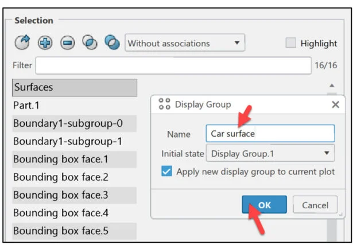The image size is (353, 245).
Task: Click the replace selection arrow icon
Action: click(x=22, y=44)
